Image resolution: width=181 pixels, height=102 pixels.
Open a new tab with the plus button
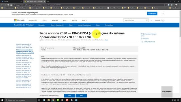(48, 2)
